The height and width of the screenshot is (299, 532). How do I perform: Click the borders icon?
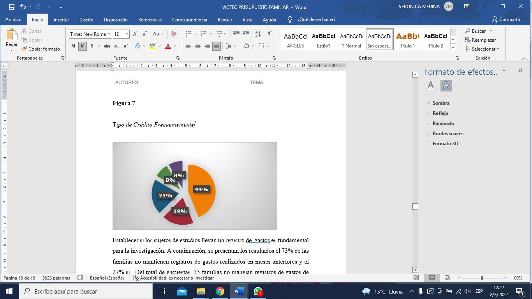pyautogui.click(x=261, y=46)
